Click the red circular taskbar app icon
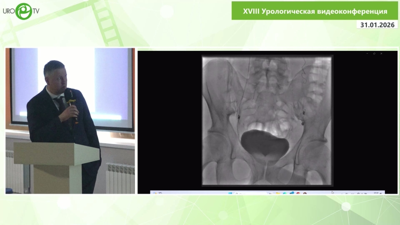400x225 pixels. (298, 193)
